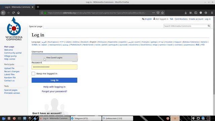
Task: Open Main page in the sidebar
Action: [x=9, y=47]
